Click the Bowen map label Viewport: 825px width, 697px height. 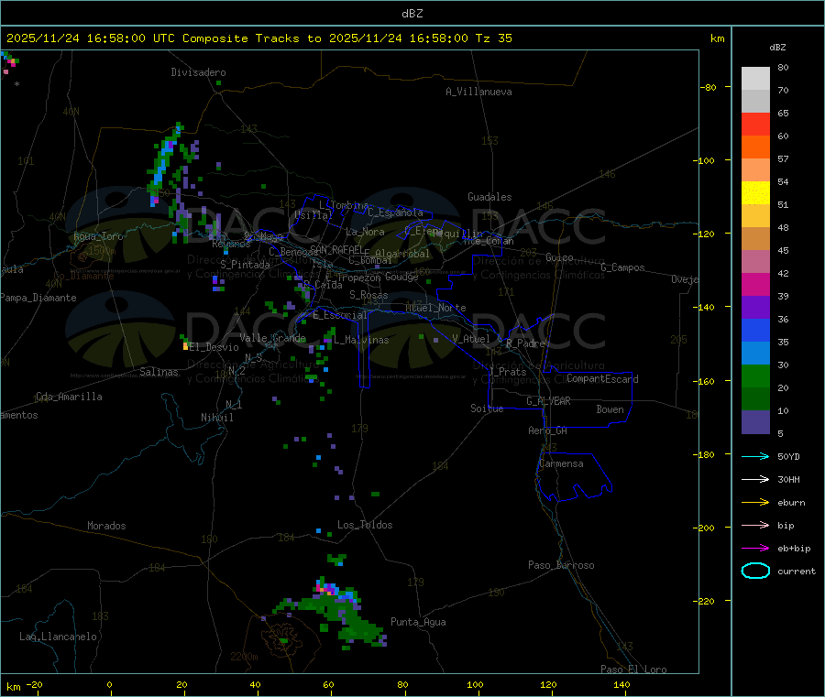click(x=610, y=408)
